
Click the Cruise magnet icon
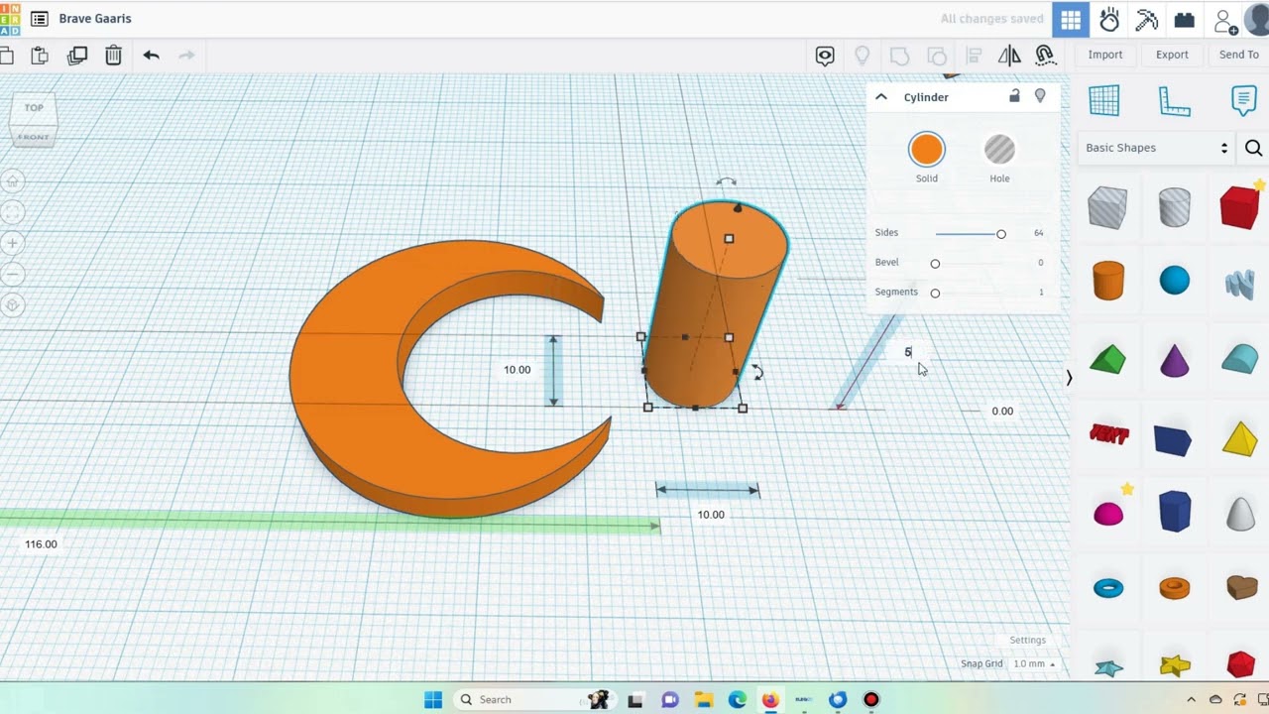(x=1045, y=56)
